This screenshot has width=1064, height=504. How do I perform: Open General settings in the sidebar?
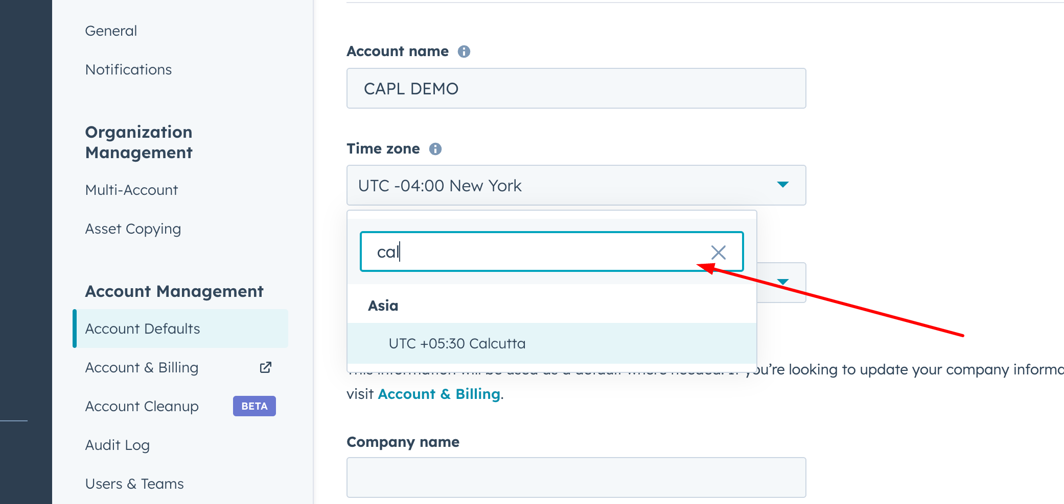click(x=111, y=31)
